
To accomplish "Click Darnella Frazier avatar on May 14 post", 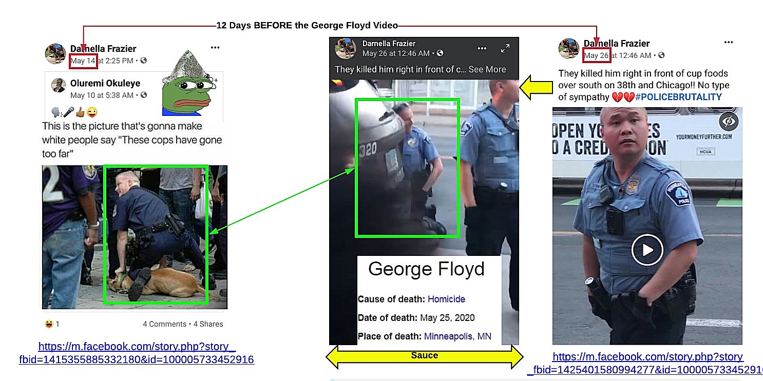I will click(x=55, y=54).
